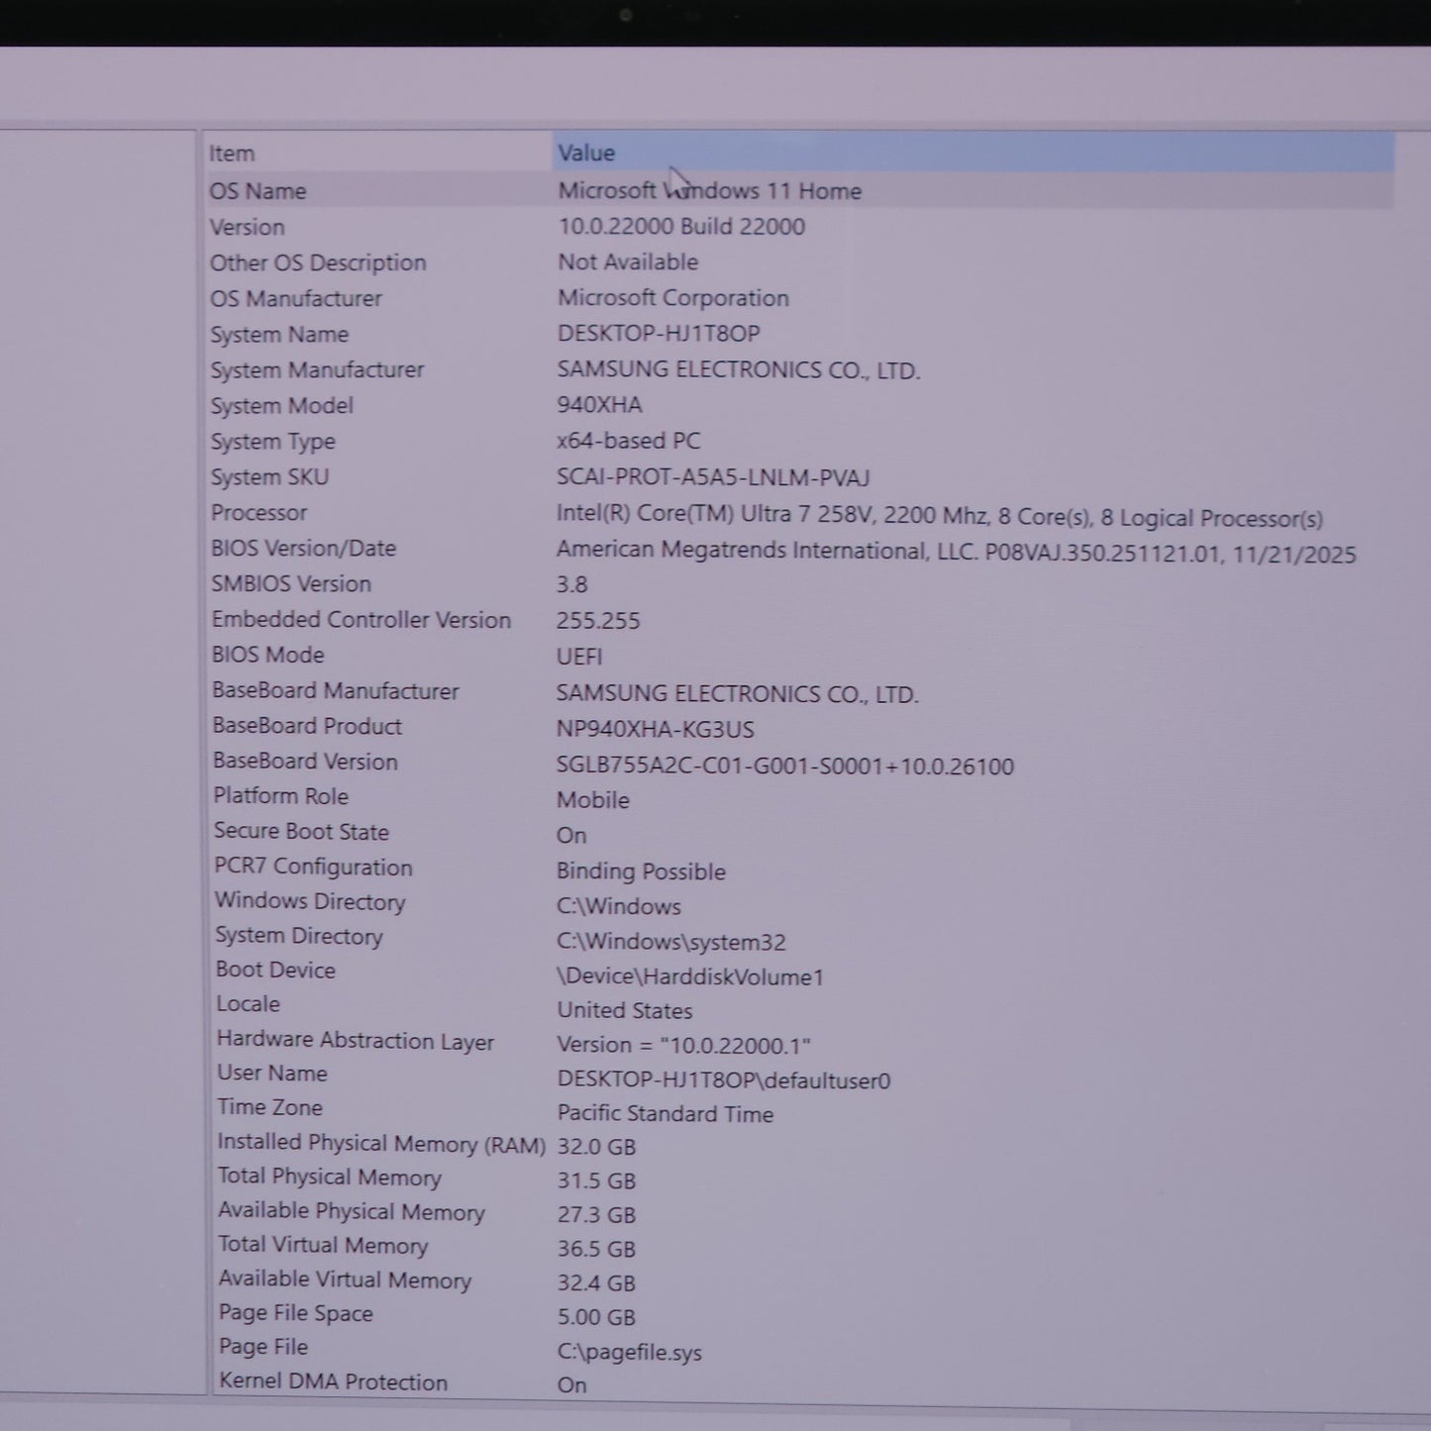Select the Processor row label
The height and width of the screenshot is (1431, 1431).
(258, 513)
